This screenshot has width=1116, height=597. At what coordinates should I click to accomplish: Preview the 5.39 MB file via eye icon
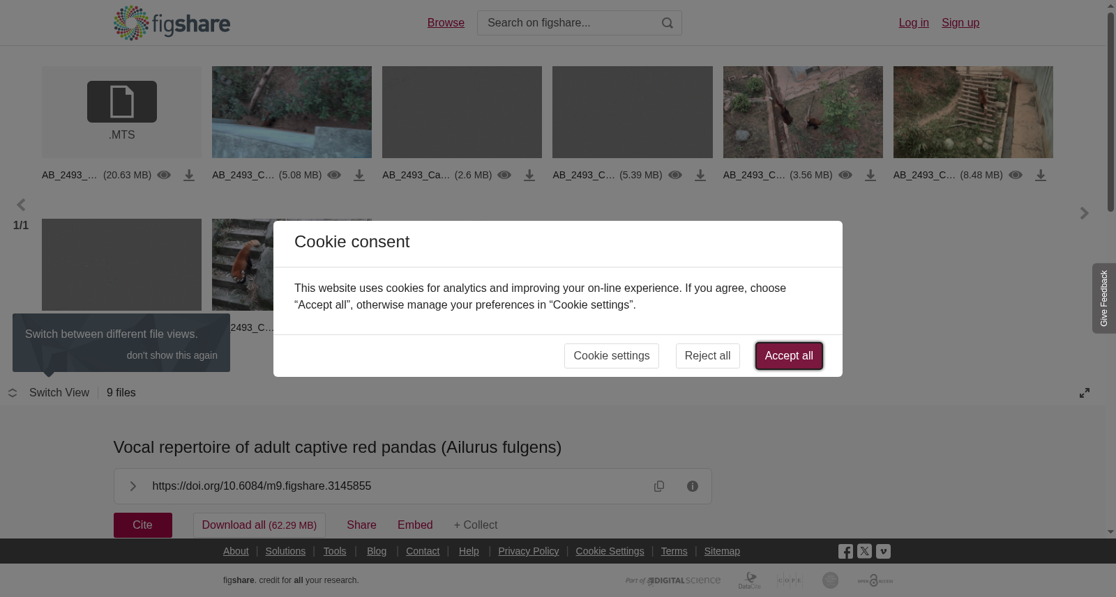675,175
